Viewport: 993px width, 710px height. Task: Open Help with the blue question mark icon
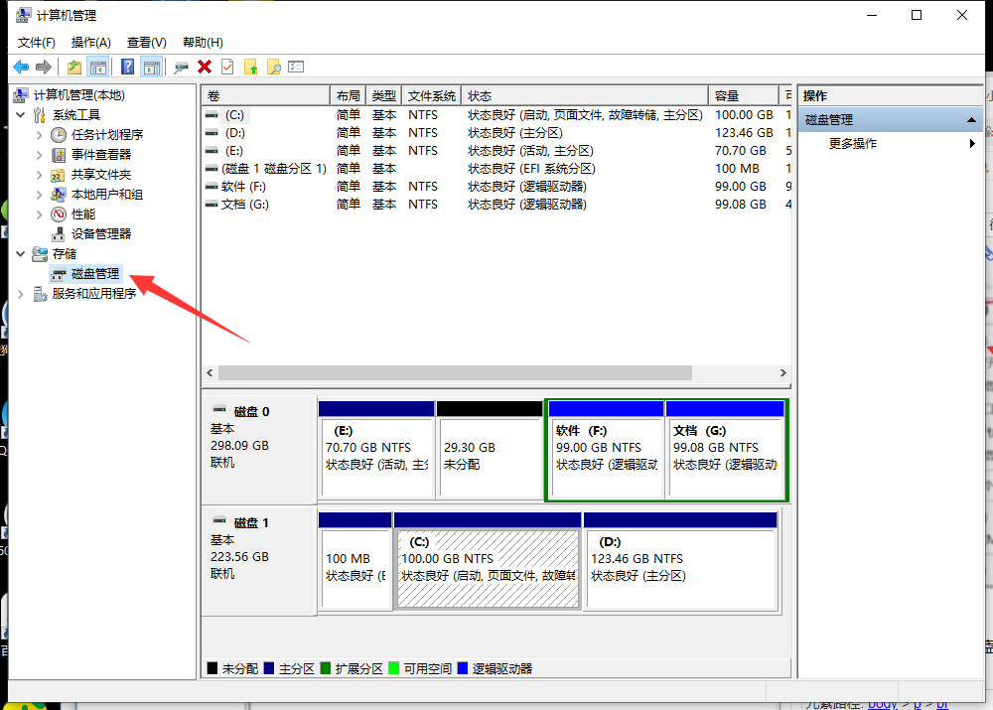128,67
